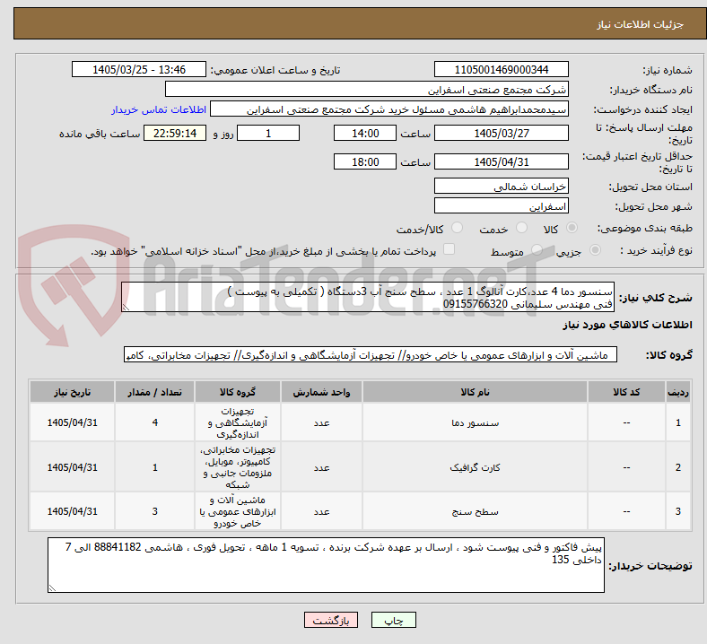Click the ماشین آلات و ابزارهای عمومی group cell
The width and height of the screenshot is (707, 644).
(238, 511)
